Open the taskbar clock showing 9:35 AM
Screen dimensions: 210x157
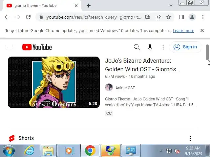(x=193, y=151)
